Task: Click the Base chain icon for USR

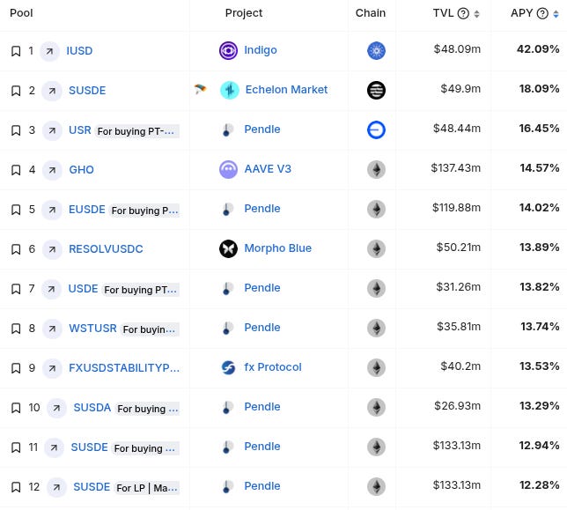Action: [376, 129]
